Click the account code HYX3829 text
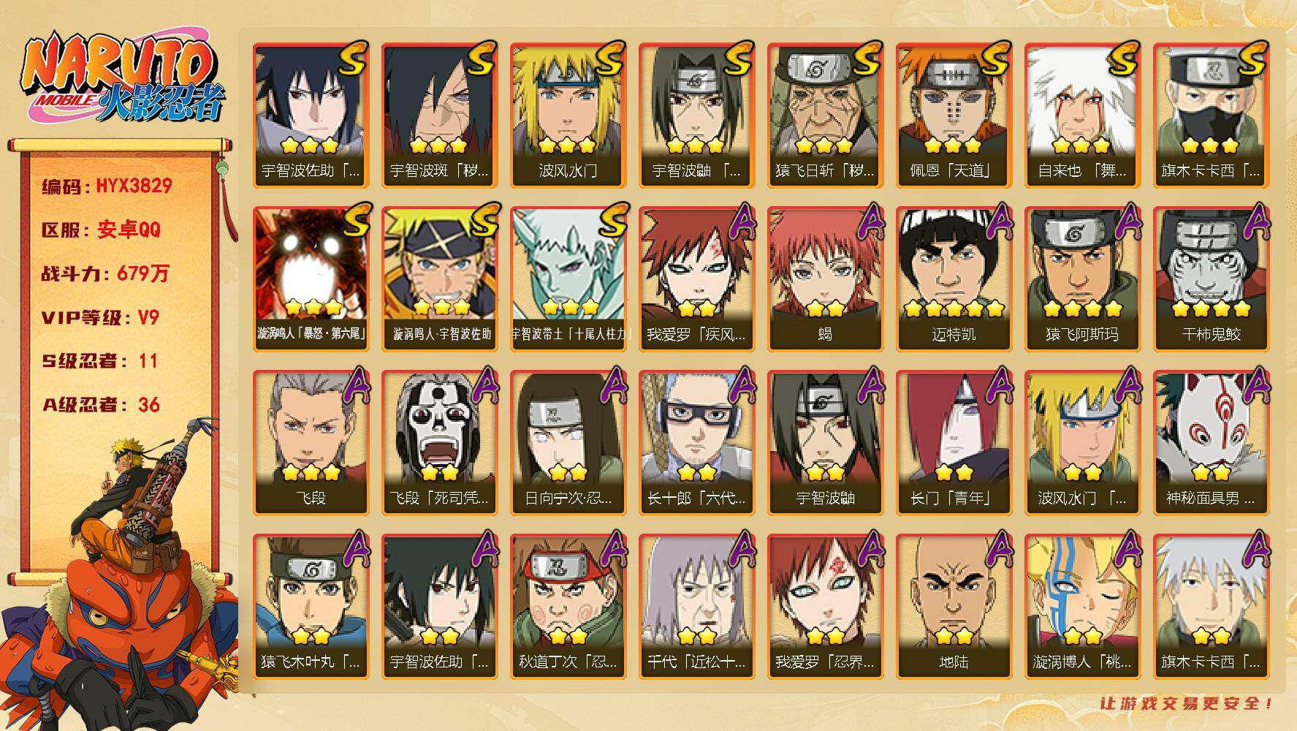The height and width of the screenshot is (731, 1297). (x=107, y=186)
